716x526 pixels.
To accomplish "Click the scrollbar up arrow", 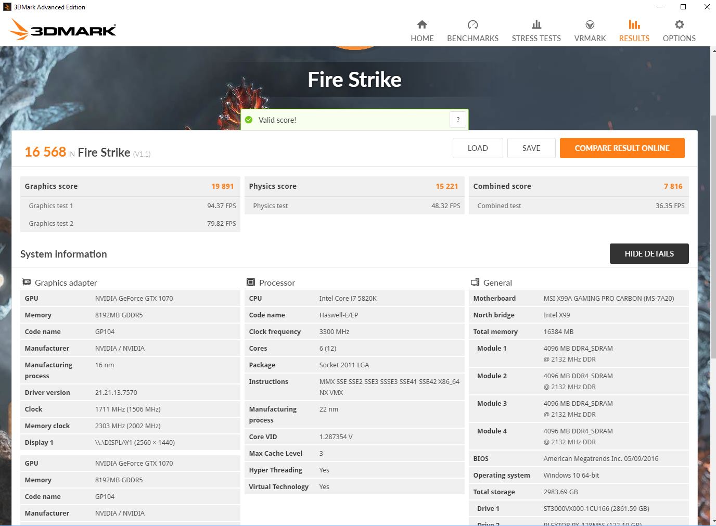I will 713,50.
